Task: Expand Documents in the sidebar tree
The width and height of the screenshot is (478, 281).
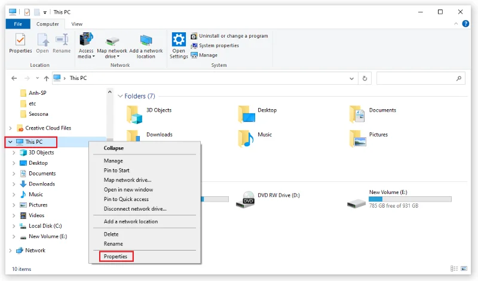Action: (x=14, y=174)
